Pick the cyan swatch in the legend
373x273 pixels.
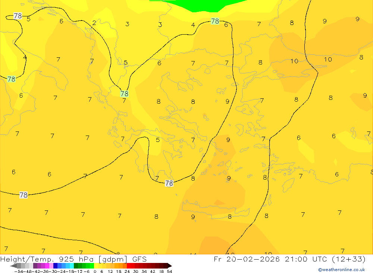(x=72, y=266)
